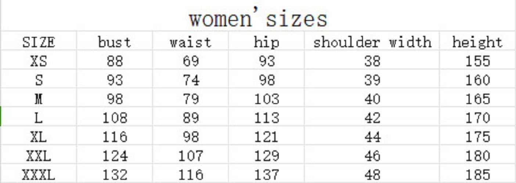
Task: Select the waist column header cell
Action: point(190,42)
